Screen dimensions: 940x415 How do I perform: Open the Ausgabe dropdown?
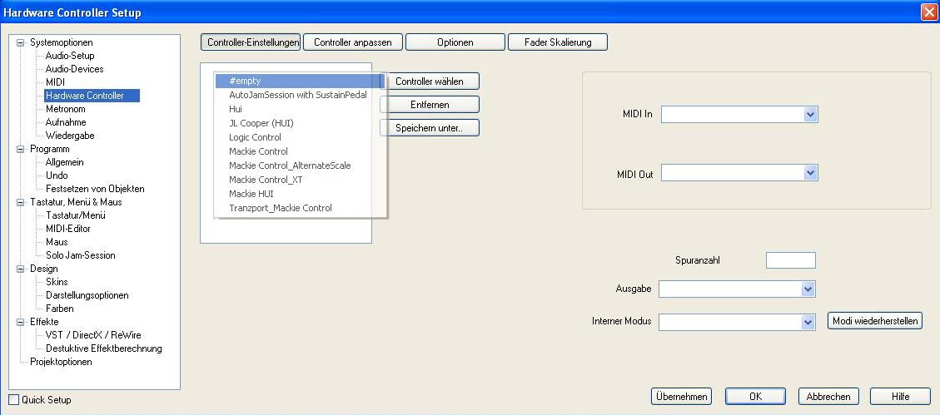(808, 289)
